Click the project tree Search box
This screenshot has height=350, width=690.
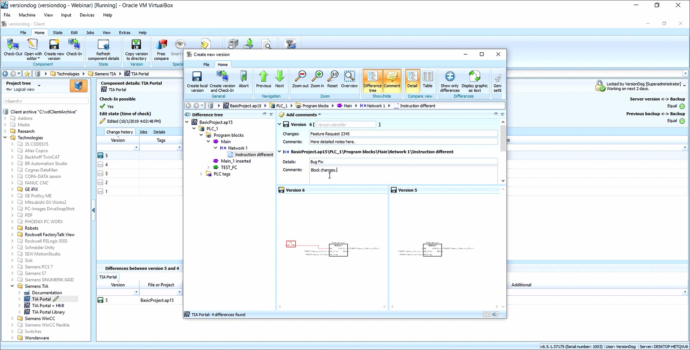46,101
